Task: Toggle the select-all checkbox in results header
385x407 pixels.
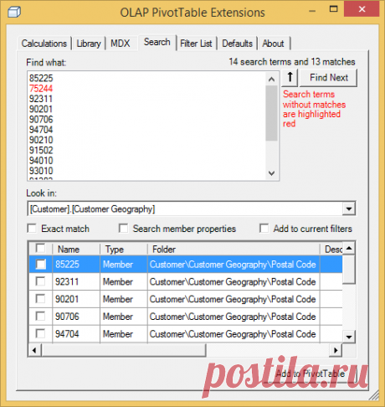Action: (x=40, y=248)
